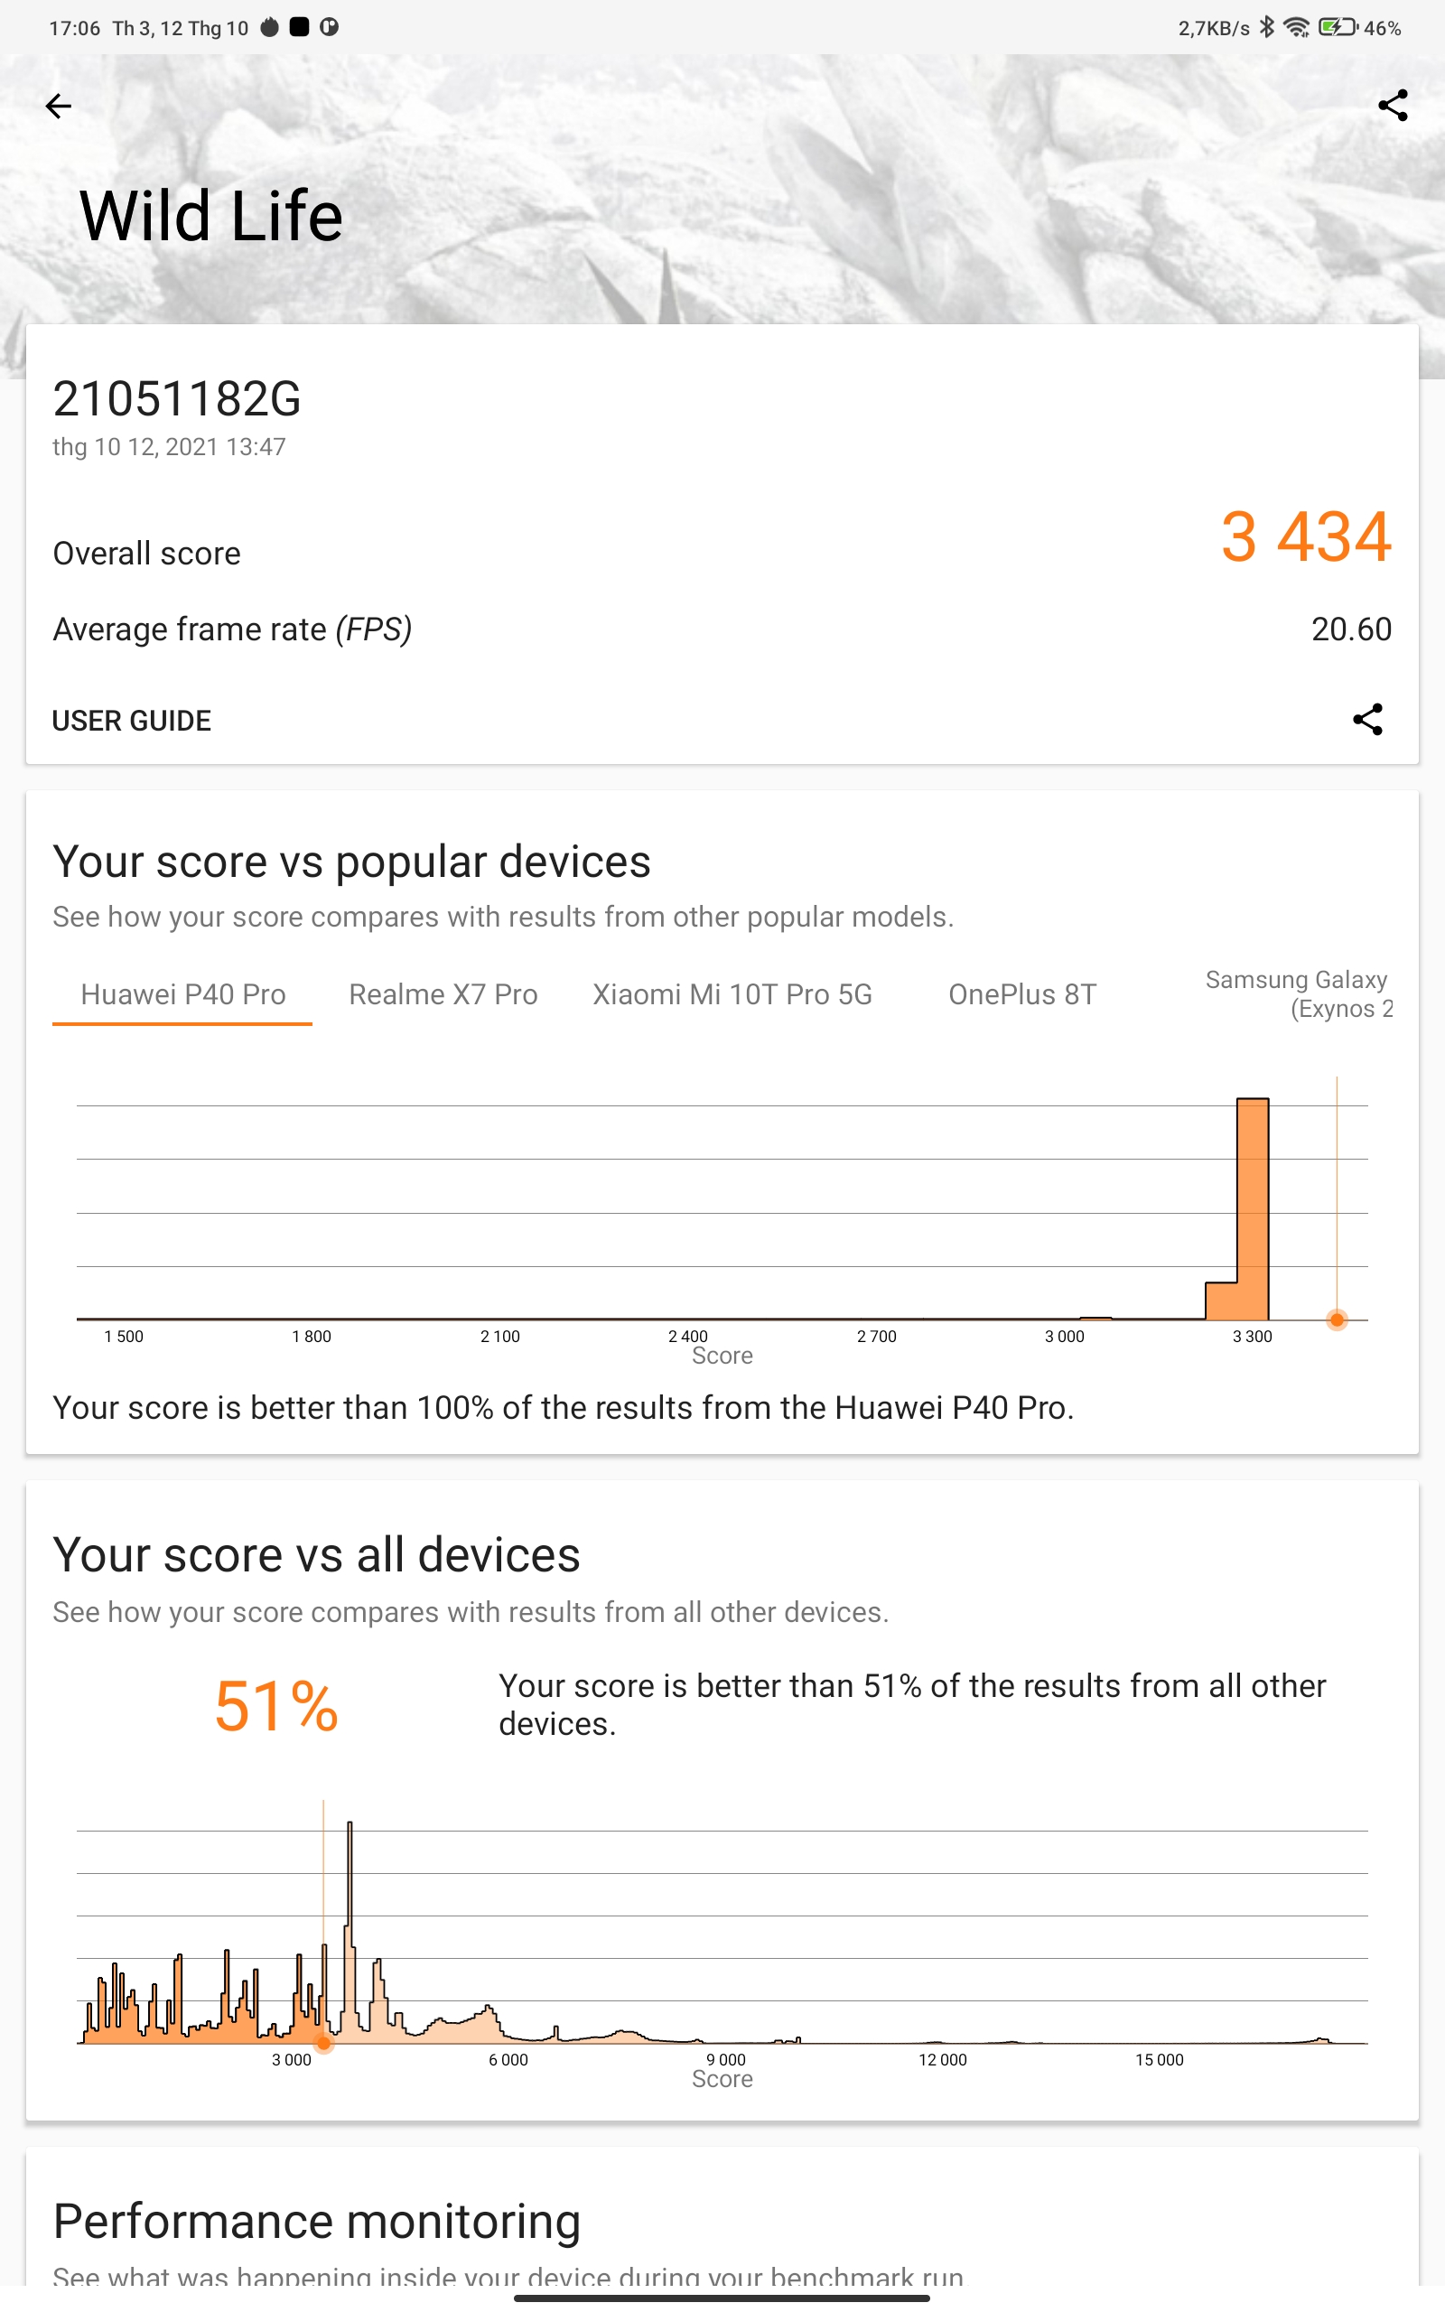1445x2312 pixels.
Task: Select the Samsung Galaxy Exynos tab
Action: (x=1298, y=994)
